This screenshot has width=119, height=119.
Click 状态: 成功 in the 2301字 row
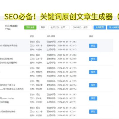[35, 55]
